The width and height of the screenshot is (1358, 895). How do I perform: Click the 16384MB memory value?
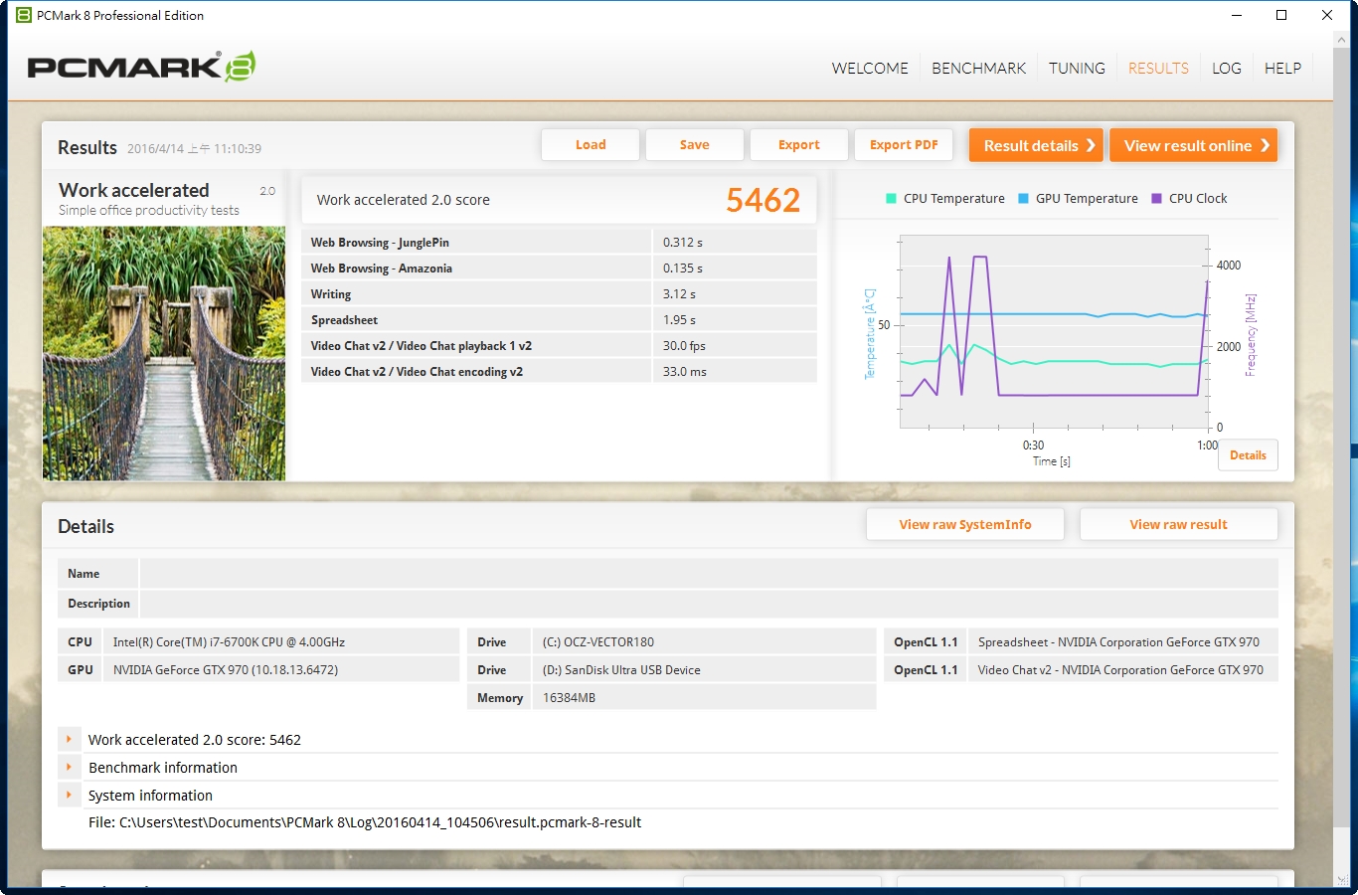(569, 698)
